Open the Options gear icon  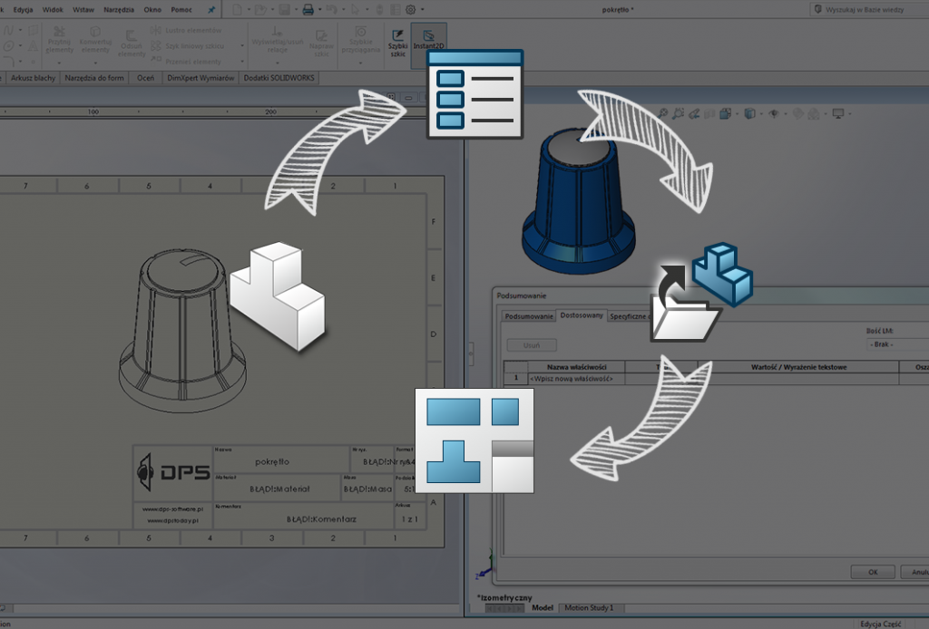click(410, 9)
